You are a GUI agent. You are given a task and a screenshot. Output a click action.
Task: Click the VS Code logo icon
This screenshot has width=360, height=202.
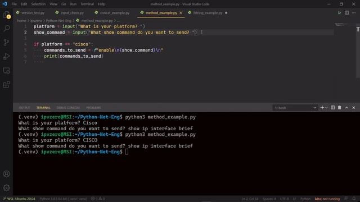[x=4, y=4]
